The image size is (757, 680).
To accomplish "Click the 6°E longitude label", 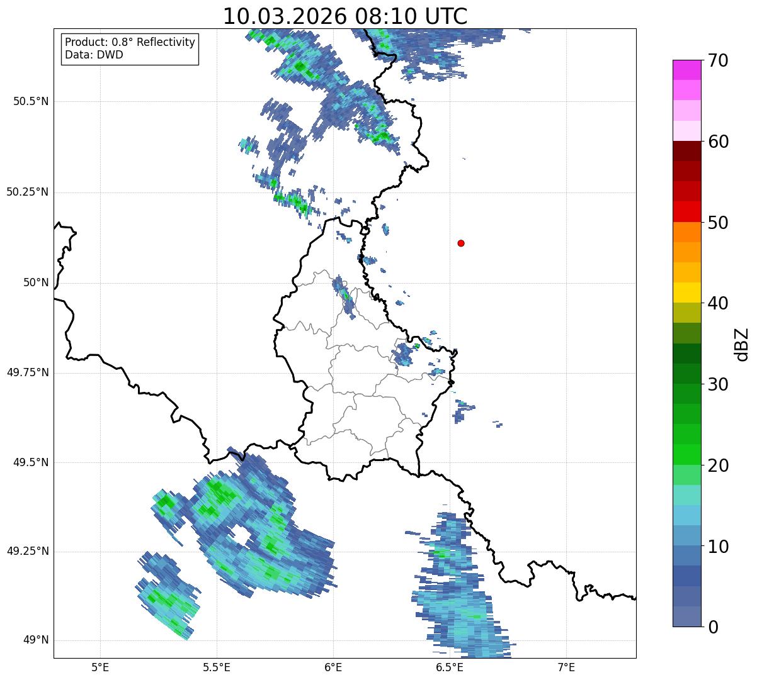I will (333, 667).
